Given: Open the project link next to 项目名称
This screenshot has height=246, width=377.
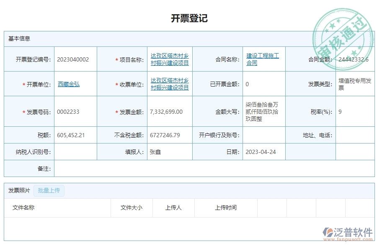Looking at the screenshot, I should pyautogui.click(x=169, y=59).
